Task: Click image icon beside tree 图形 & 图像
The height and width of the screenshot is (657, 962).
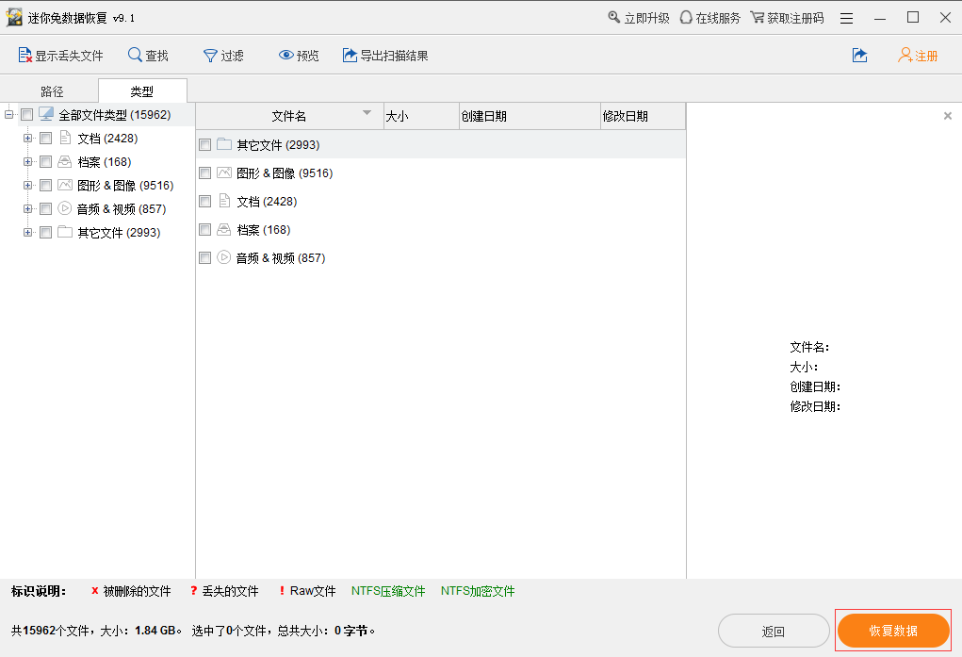Action: (64, 185)
